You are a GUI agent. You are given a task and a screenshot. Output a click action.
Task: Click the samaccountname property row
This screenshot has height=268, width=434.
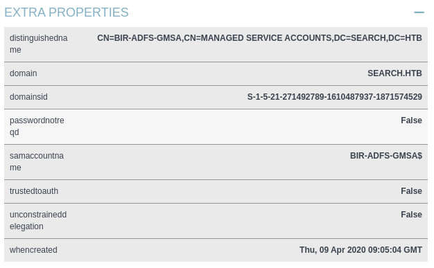click(216, 162)
